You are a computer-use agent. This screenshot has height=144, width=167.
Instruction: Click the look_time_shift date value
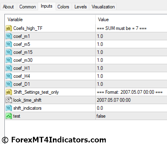coord(114,100)
